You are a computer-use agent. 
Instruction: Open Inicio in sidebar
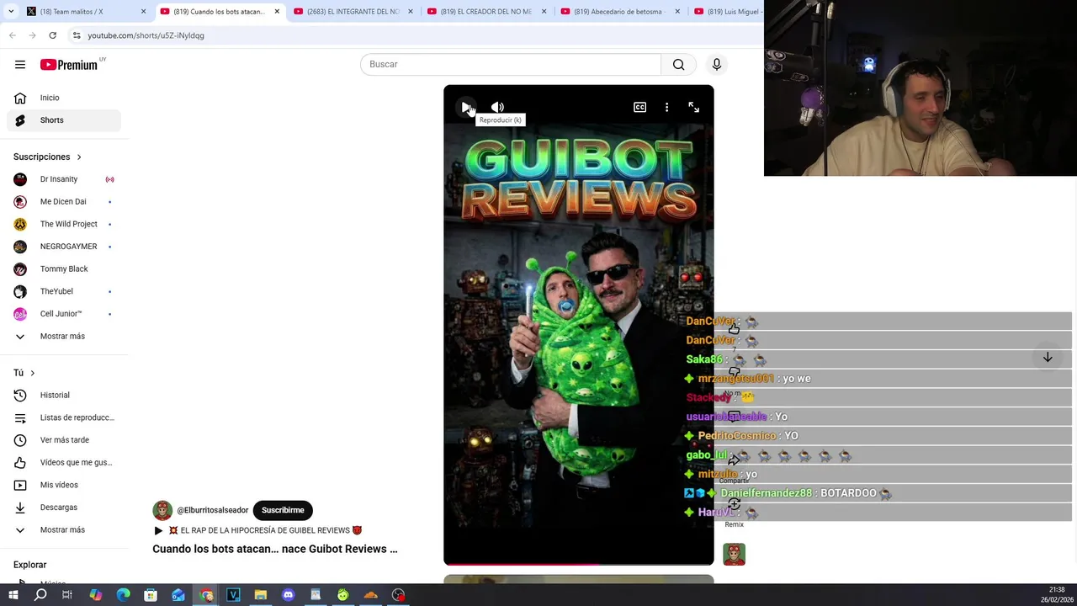[64, 98]
